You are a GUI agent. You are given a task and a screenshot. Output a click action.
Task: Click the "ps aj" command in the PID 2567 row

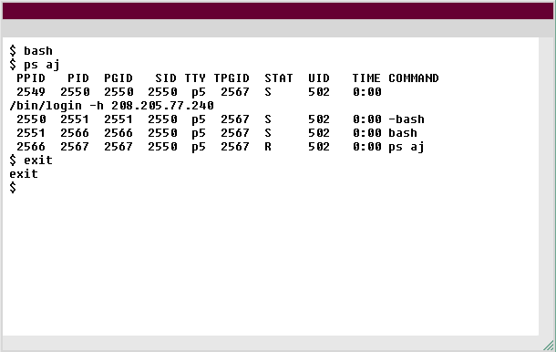point(407,147)
